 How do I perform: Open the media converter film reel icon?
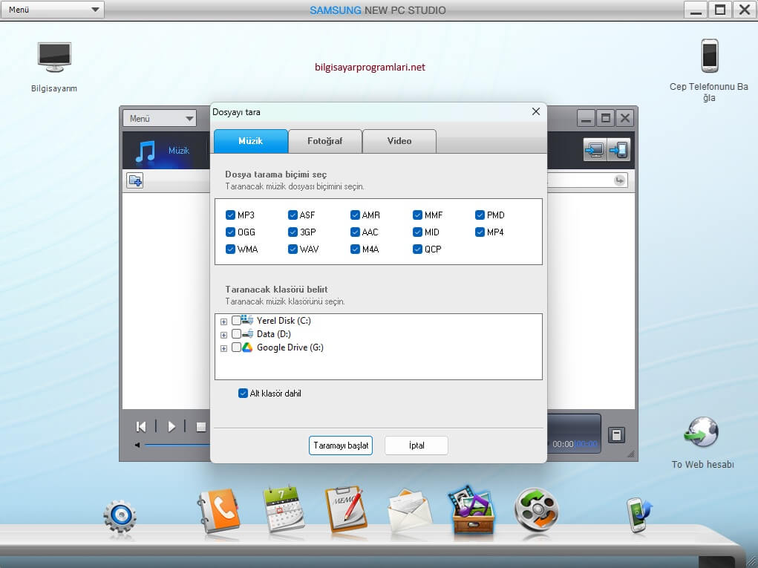coord(537,510)
